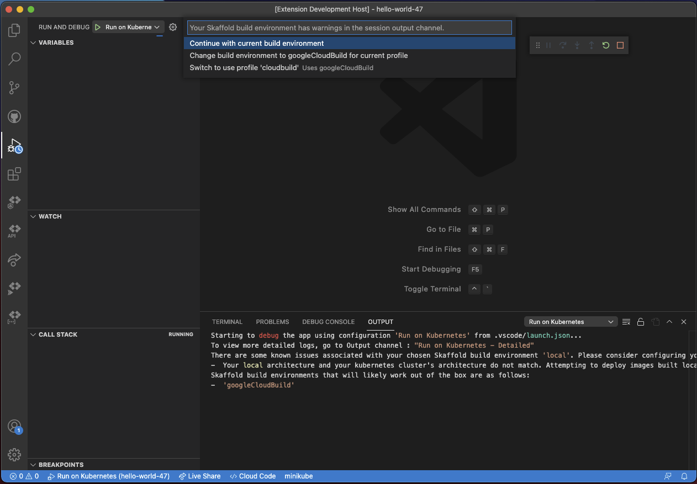
Task: Click the 'Toggle Terminal' hint text
Action: click(x=432, y=289)
